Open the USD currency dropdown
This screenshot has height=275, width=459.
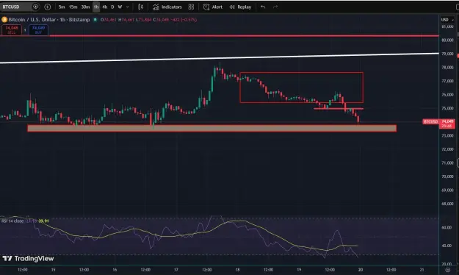[x=447, y=20]
